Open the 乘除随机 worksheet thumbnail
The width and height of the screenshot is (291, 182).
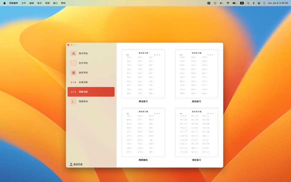(143, 132)
